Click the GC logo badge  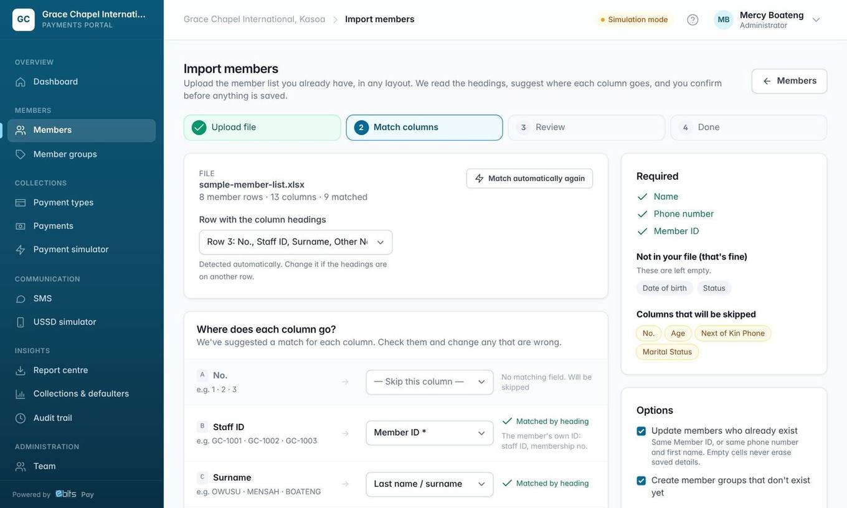24,19
